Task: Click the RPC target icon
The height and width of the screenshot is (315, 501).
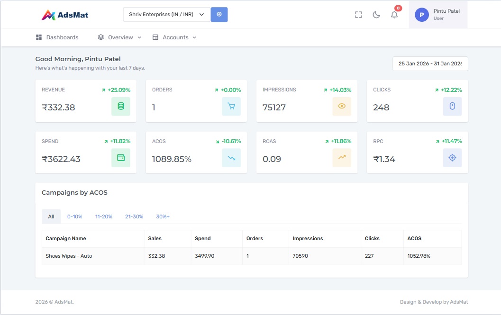Action: coord(452,158)
